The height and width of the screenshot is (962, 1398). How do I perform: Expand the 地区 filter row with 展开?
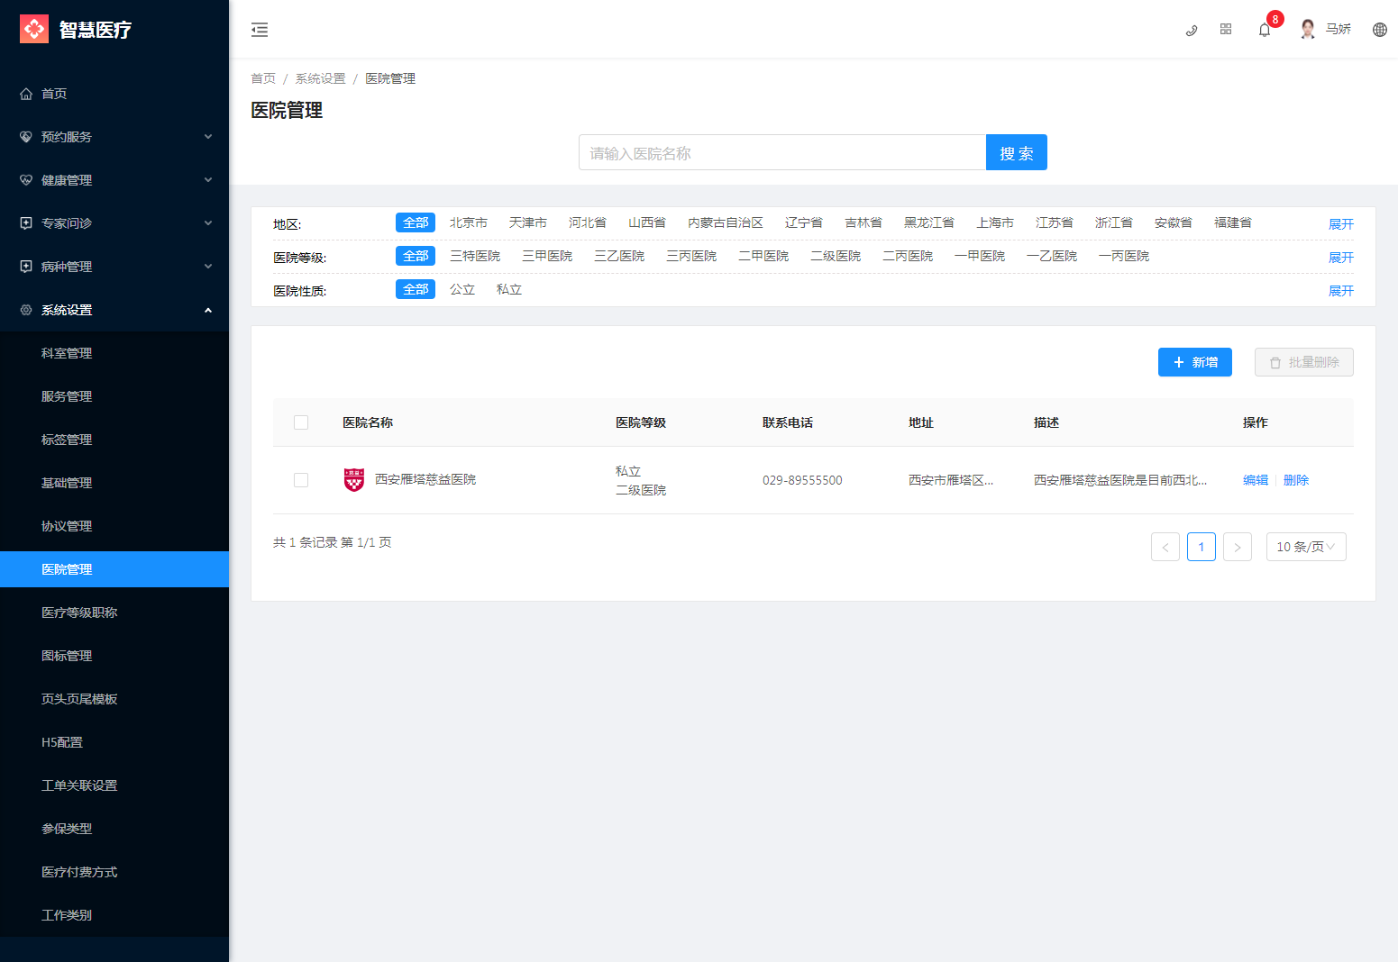tap(1341, 224)
